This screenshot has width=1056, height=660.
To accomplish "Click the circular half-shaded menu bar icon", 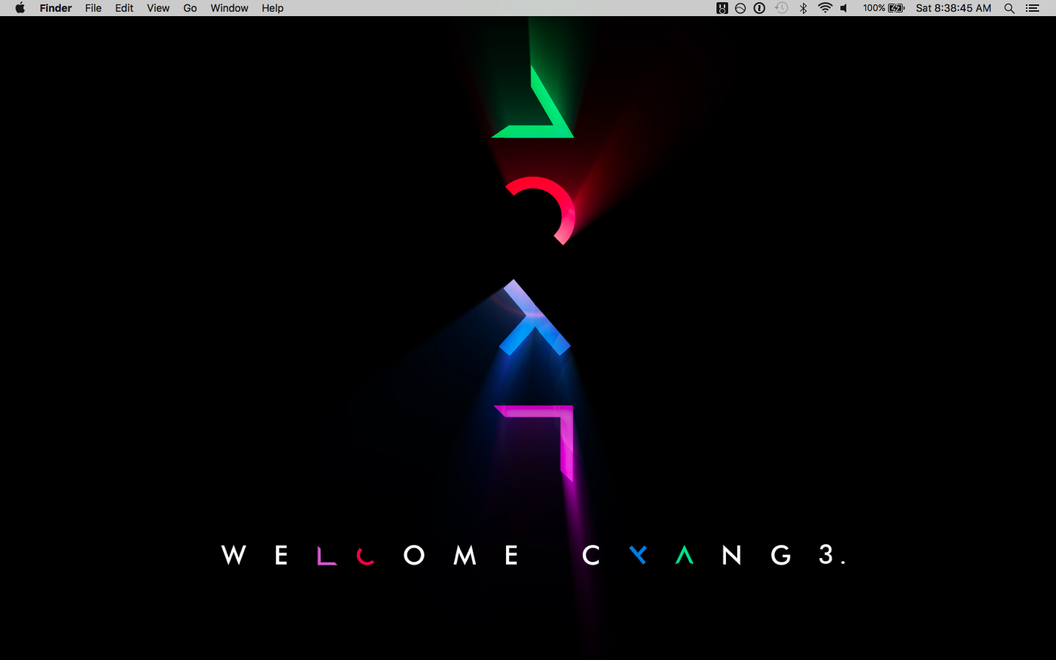I will [741, 8].
